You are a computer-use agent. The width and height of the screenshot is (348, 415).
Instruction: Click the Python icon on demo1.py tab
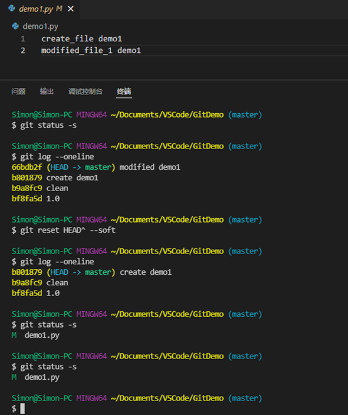point(12,9)
